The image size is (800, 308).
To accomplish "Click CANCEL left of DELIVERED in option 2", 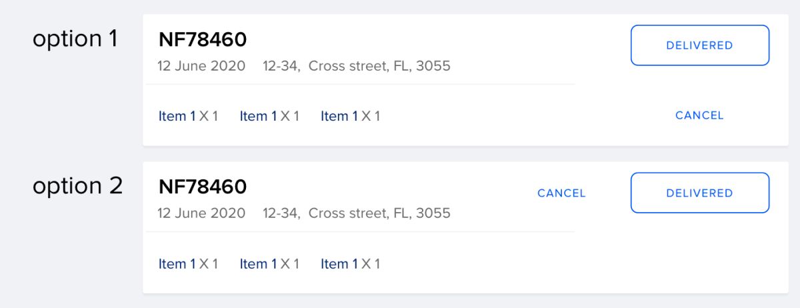I will [x=561, y=193].
